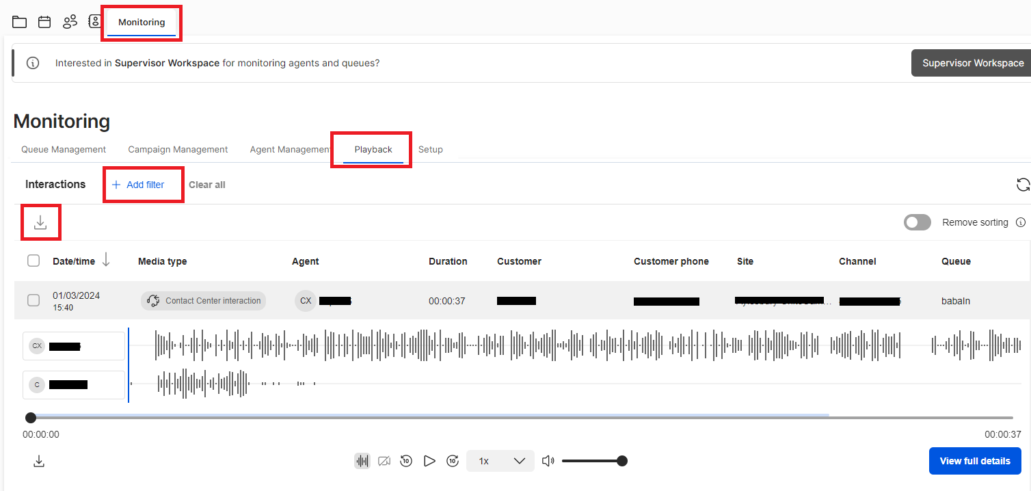
Task: Rewind playback by 10 seconds
Action: pyautogui.click(x=406, y=461)
